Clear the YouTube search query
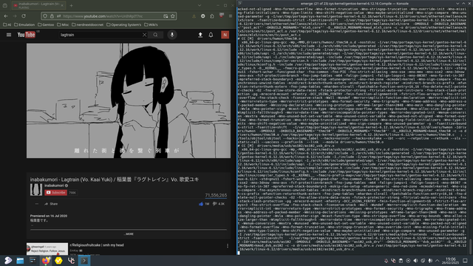 (x=145, y=35)
